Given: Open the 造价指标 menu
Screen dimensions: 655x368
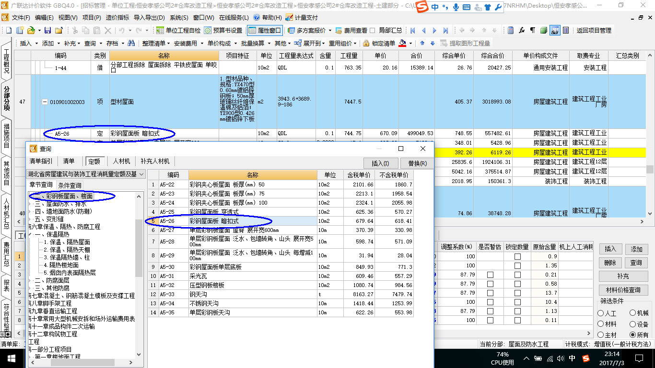Looking at the screenshot, I should [x=117, y=17].
